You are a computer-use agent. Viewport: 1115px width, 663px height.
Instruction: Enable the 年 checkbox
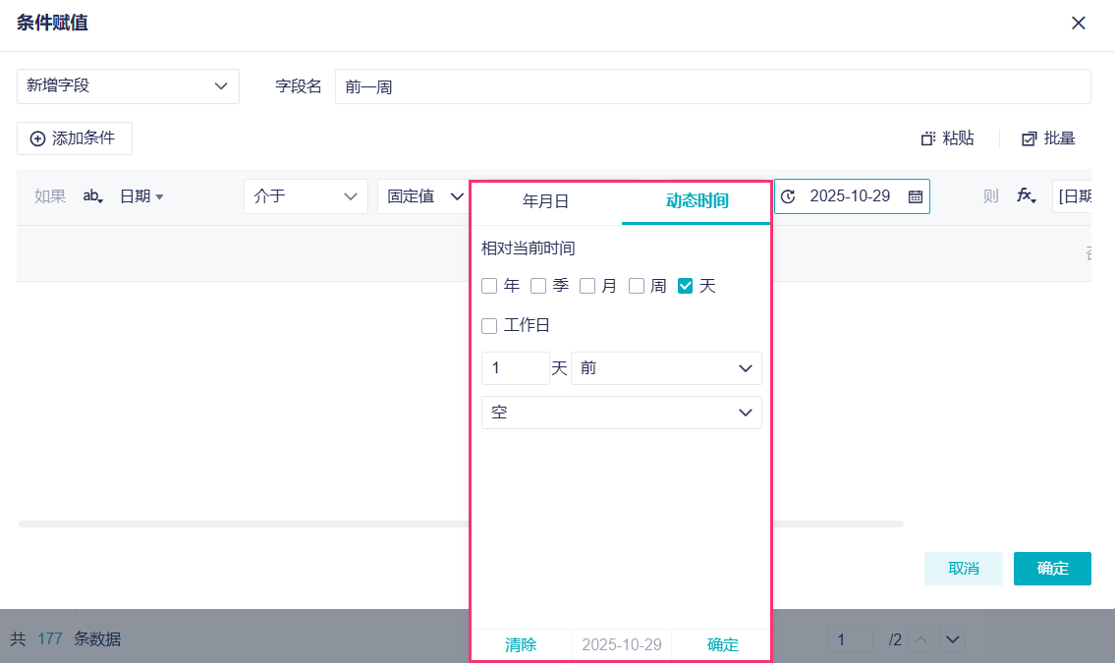coord(489,286)
